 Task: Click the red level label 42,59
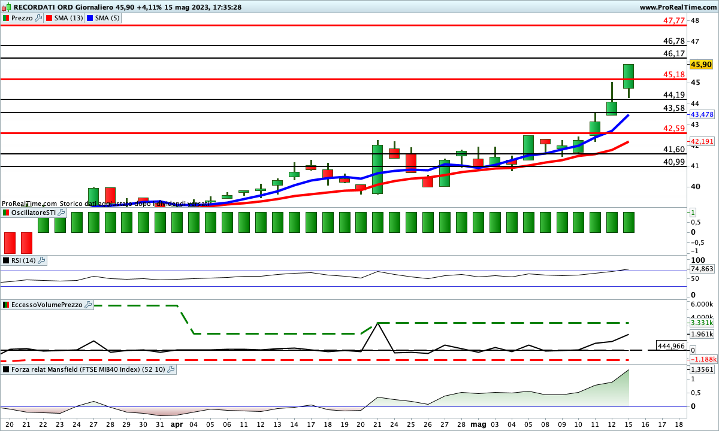tap(674, 128)
